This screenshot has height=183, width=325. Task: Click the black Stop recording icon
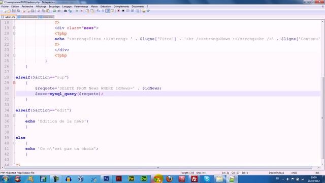click(x=123, y=11)
